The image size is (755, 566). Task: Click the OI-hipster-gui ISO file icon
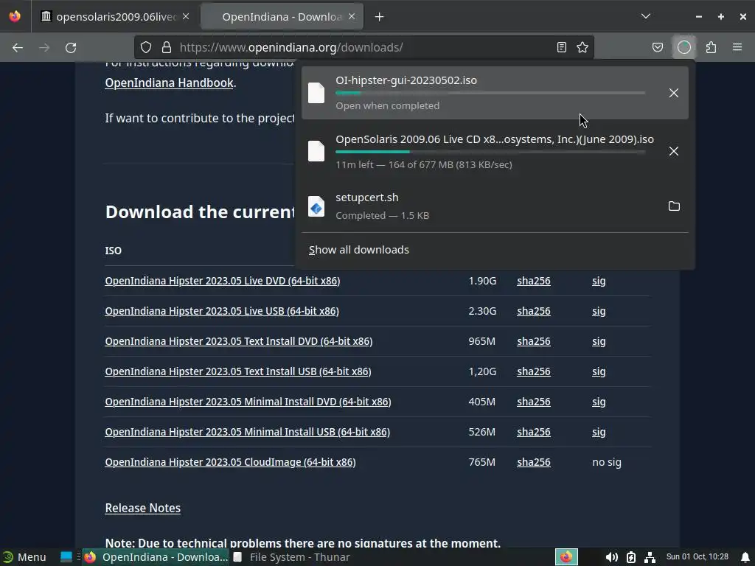(316, 93)
